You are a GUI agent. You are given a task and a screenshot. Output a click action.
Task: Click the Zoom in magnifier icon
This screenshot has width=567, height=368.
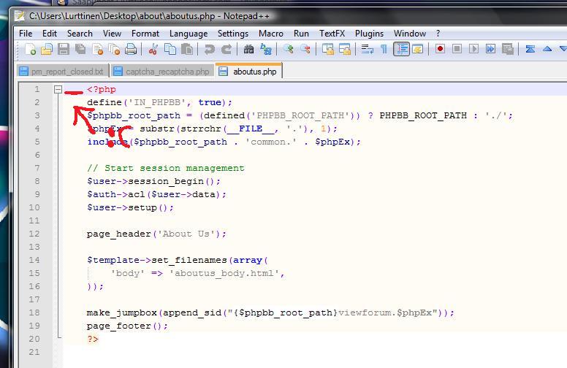(289, 49)
